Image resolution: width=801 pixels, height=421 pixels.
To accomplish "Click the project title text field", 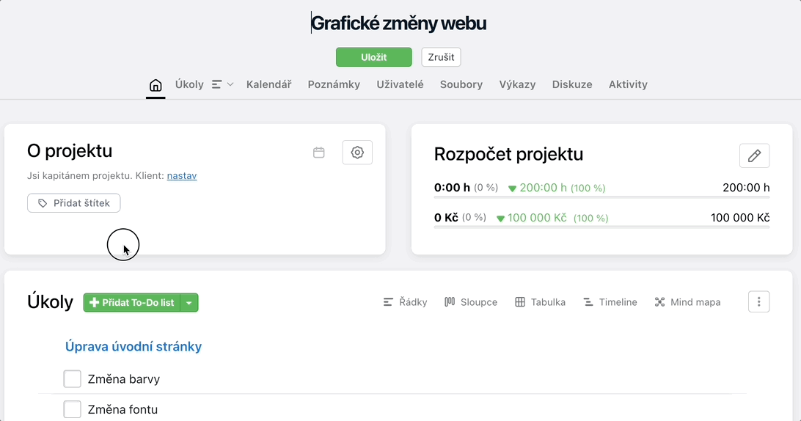I will coord(398,23).
